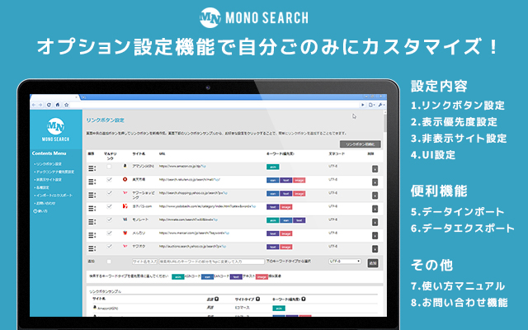The height and width of the screenshot is (330, 528).
Task: Delete the アマゾン(ASIN) row with its x button
Action: pyautogui.click(x=375, y=169)
